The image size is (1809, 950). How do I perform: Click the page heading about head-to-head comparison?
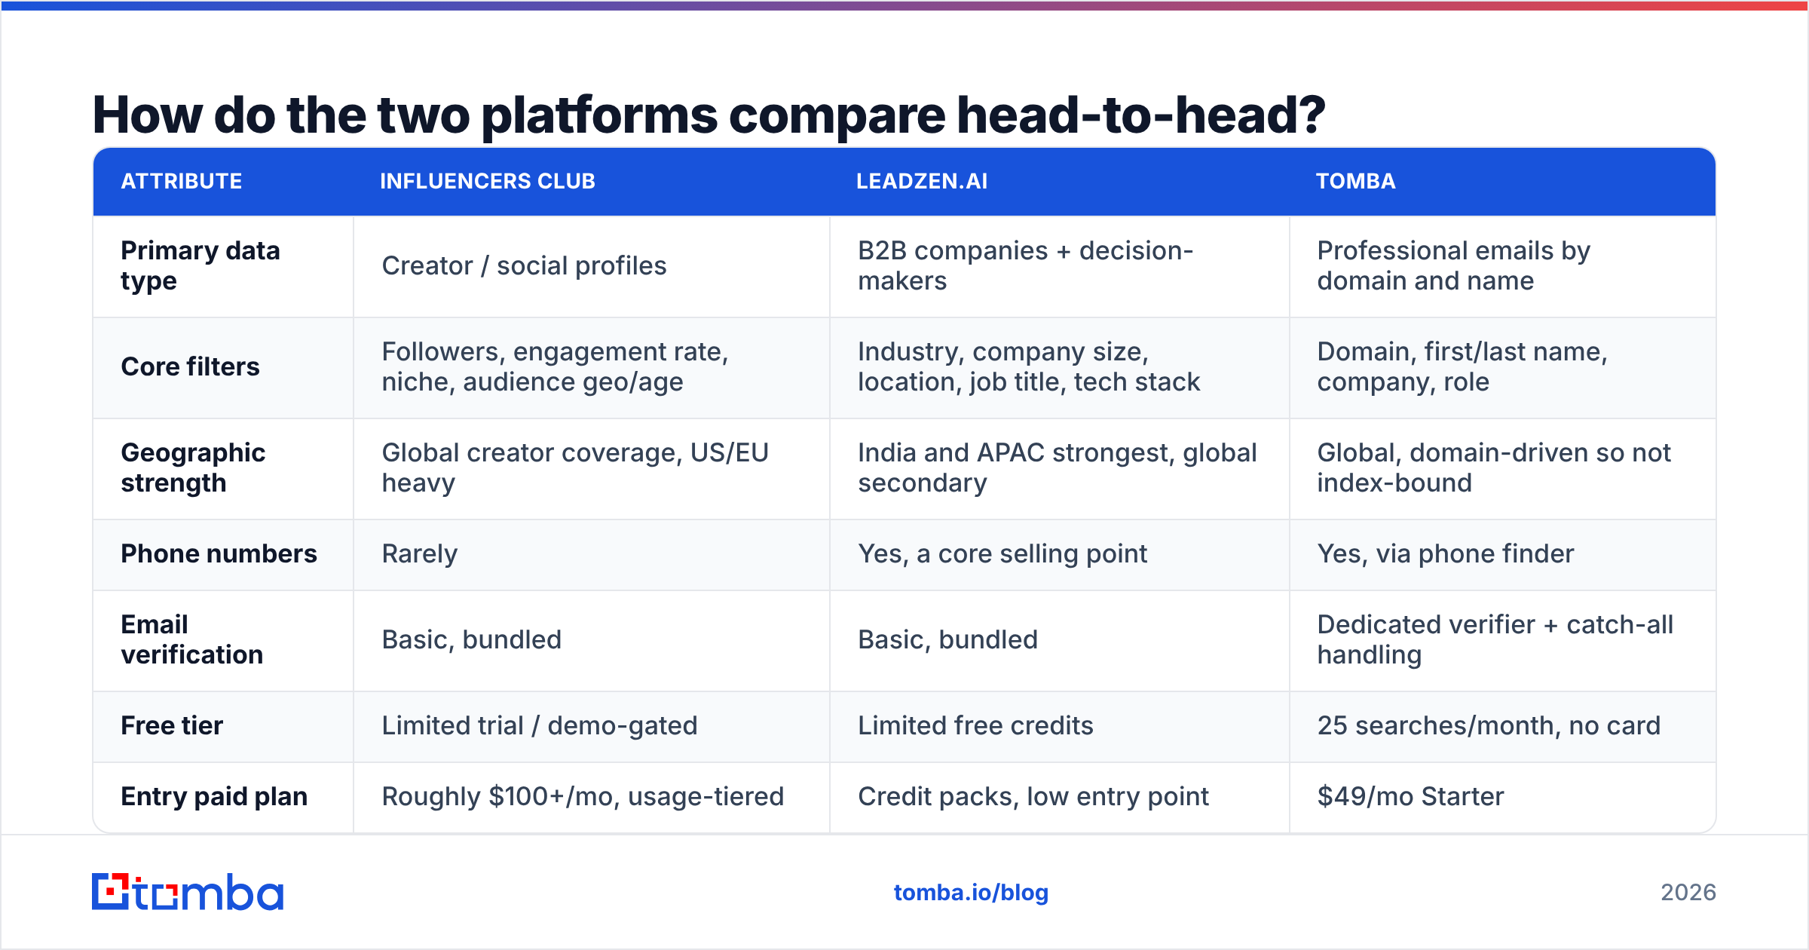(x=709, y=115)
